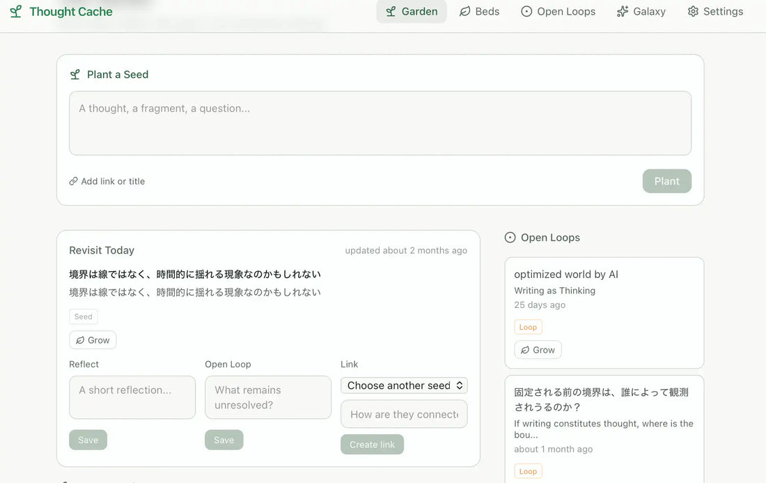766x483 pixels.
Task: Focus the short reflection input
Action: pyautogui.click(x=132, y=397)
